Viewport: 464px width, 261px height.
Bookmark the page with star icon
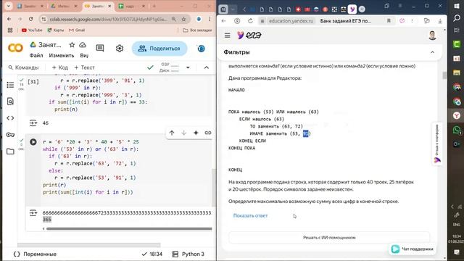pos(183,20)
